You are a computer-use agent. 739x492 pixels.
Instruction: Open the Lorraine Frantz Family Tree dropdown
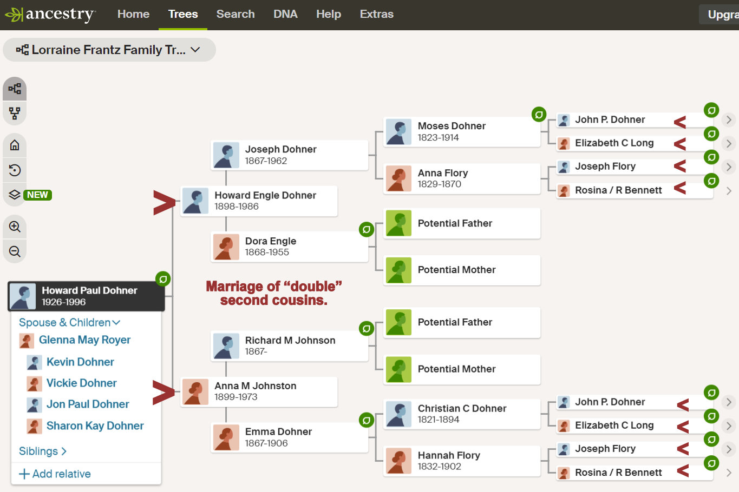pos(109,50)
